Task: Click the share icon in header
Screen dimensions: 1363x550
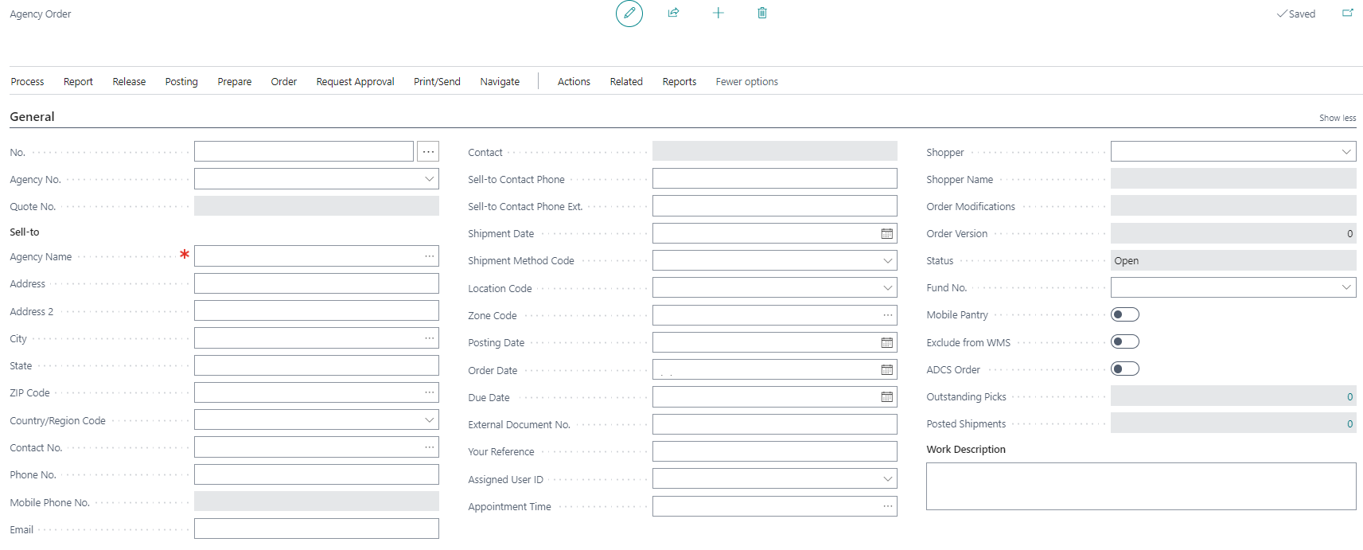Action: (x=673, y=13)
